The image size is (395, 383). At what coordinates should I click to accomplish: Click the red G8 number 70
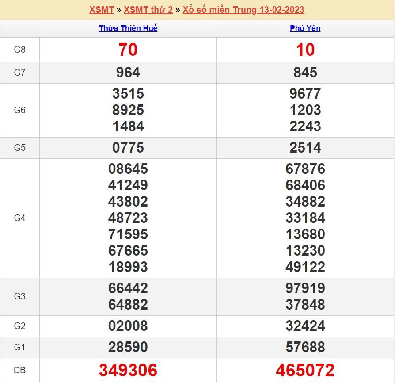point(128,50)
